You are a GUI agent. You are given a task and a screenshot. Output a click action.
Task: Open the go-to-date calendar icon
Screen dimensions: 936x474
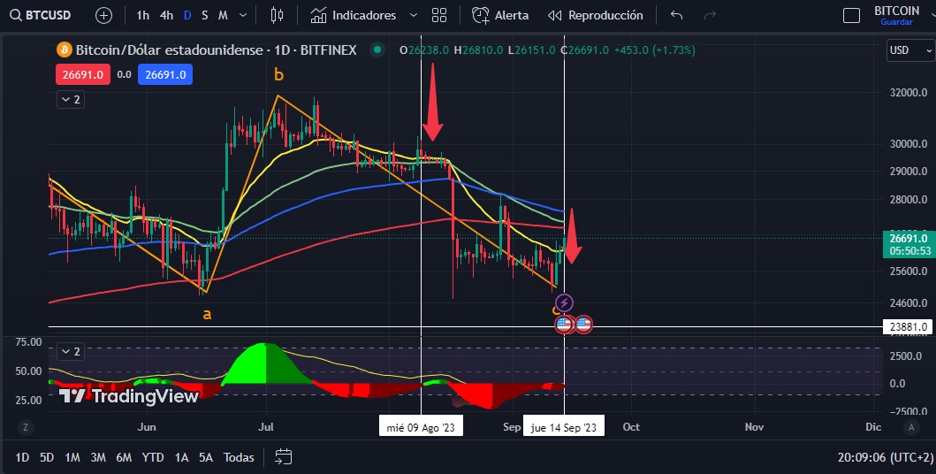[x=283, y=457]
